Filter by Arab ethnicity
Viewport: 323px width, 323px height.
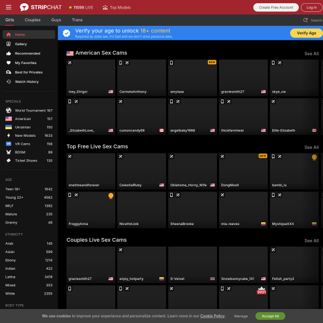[x=29, y=243]
